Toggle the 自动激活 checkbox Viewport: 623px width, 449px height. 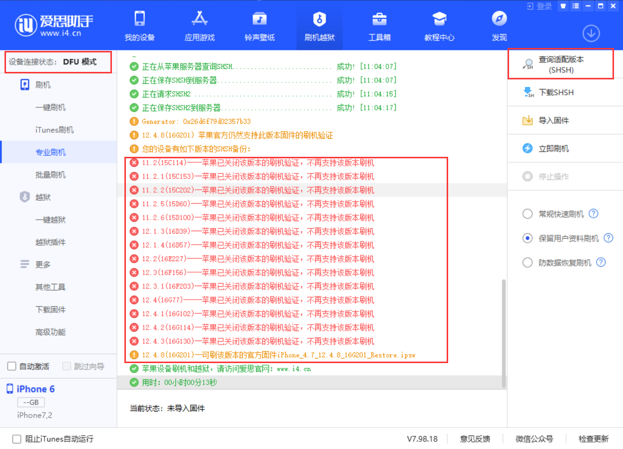click(x=12, y=367)
